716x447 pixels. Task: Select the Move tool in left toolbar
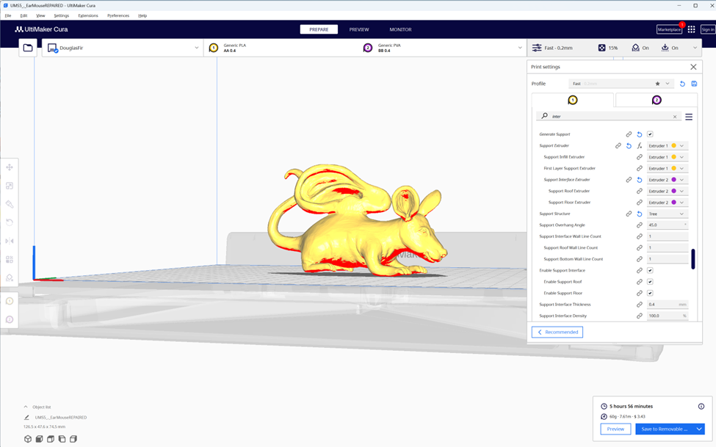tap(10, 168)
